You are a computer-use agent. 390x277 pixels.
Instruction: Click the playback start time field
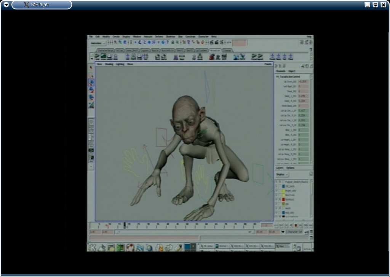pyautogui.click(x=108, y=232)
